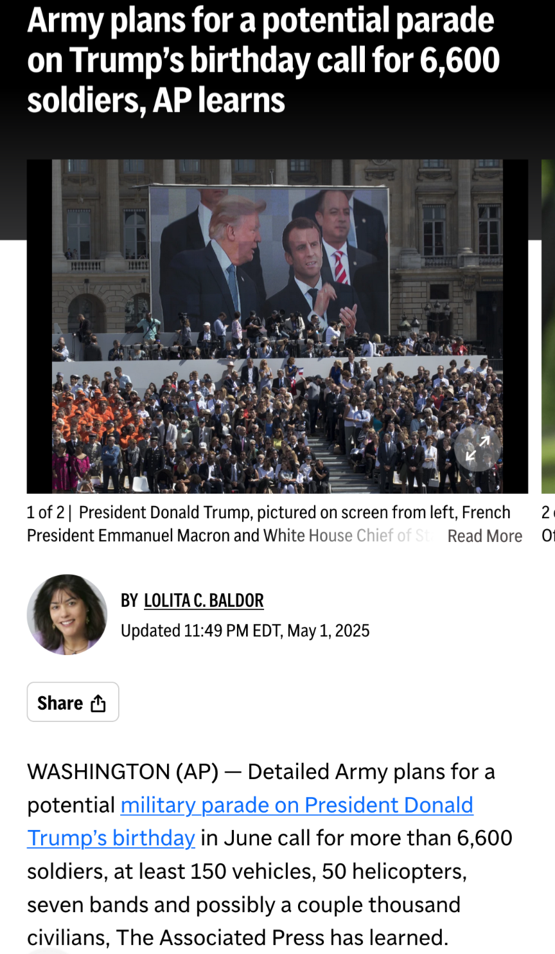Expand the caption with Read More

[x=484, y=536]
